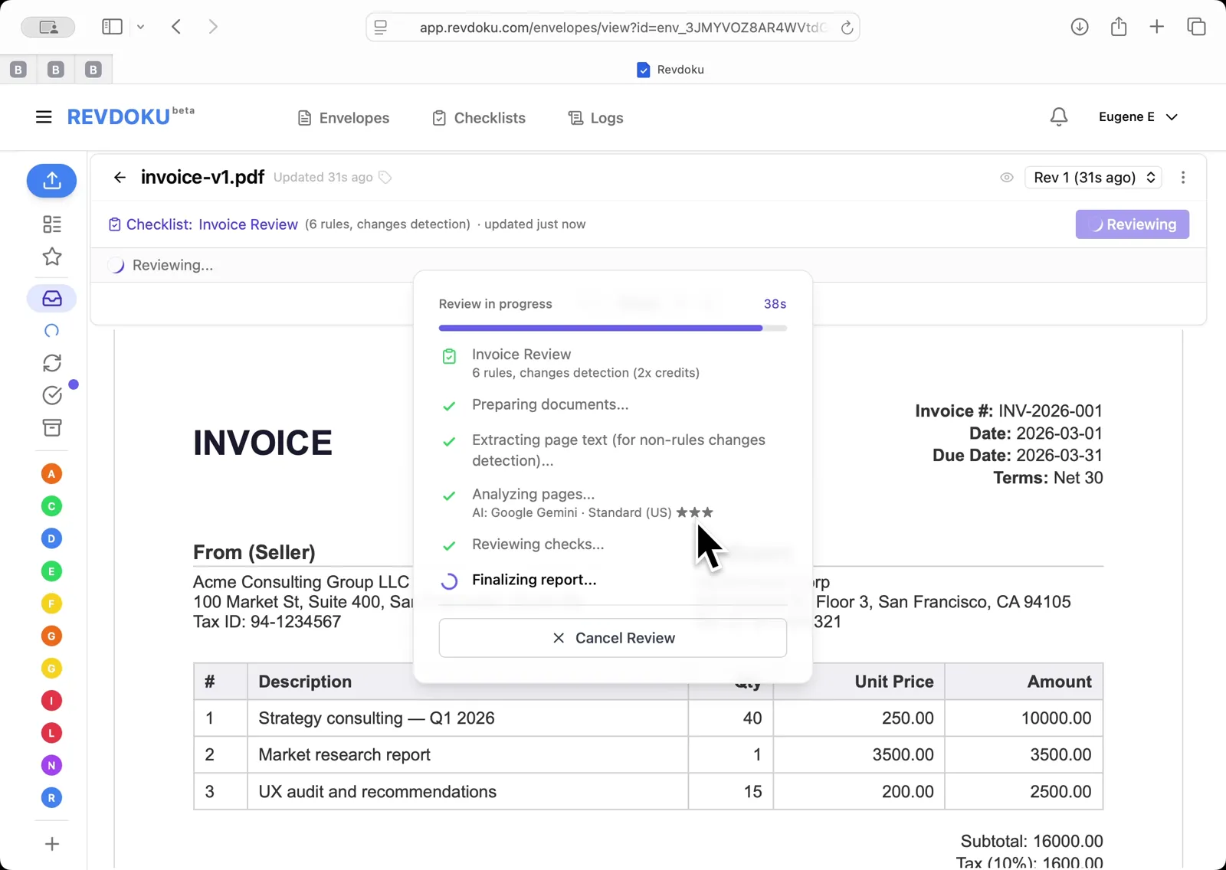1226x870 pixels.
Task: Open the upload envelope button in sidebar
Action: (51, 181)
